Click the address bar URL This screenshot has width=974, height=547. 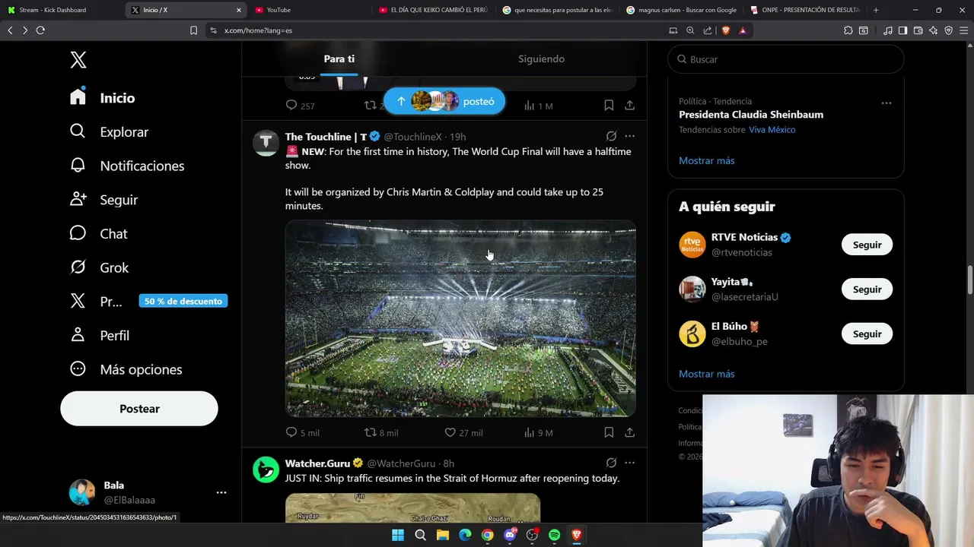click(258, 30)
